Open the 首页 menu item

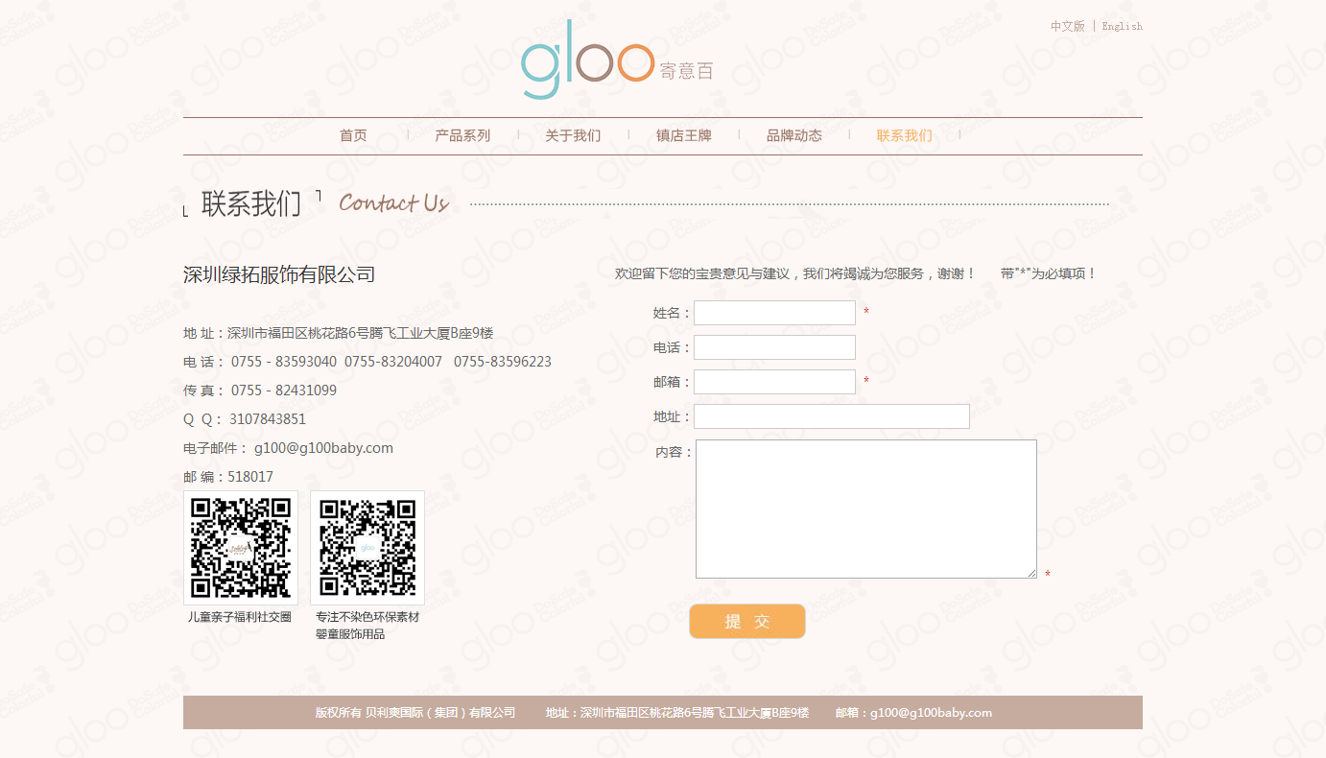[353, 135]
